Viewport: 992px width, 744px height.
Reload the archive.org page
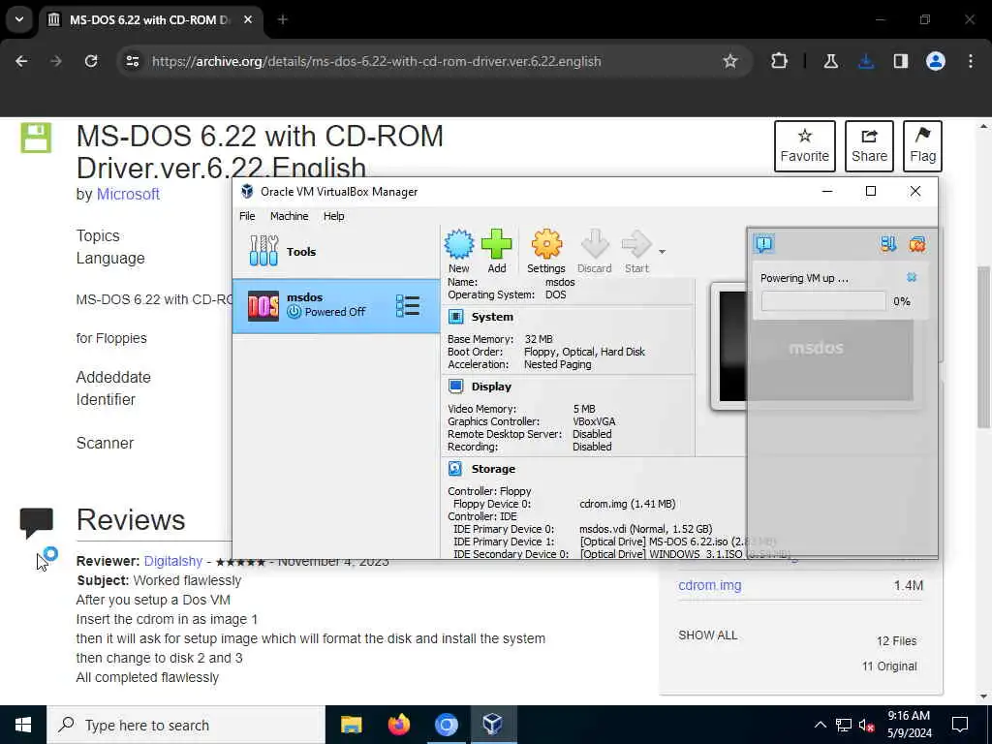[x=91, y=61]
